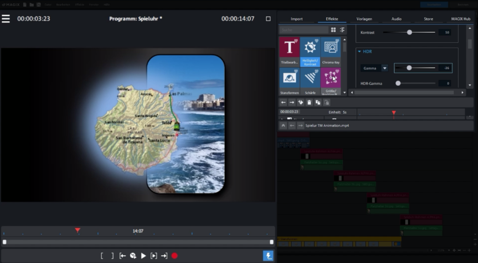Start recording with the red record button
Image resolution: width=478 pixels, height=263 pixels.
coord(175,256)
